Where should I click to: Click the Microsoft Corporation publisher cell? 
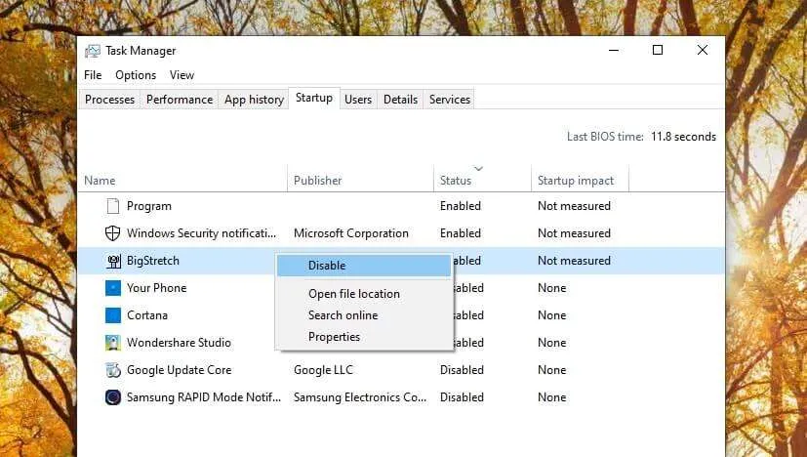351,233
